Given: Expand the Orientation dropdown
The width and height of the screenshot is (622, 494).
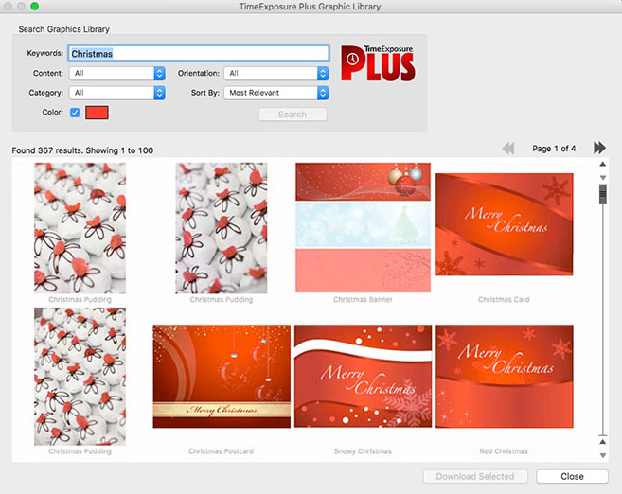Looking at the screenshot, I should [x=276, y=73].
